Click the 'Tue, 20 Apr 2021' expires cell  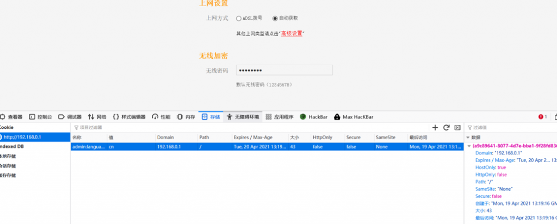tap(260, 147)
